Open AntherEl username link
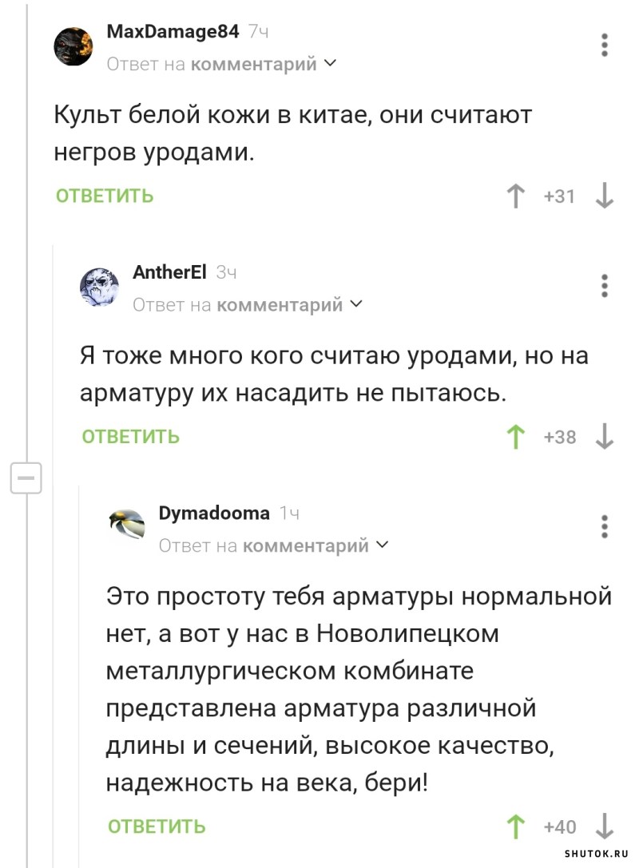The height and width of the screenshot is (868, 639). pos(169,271)
